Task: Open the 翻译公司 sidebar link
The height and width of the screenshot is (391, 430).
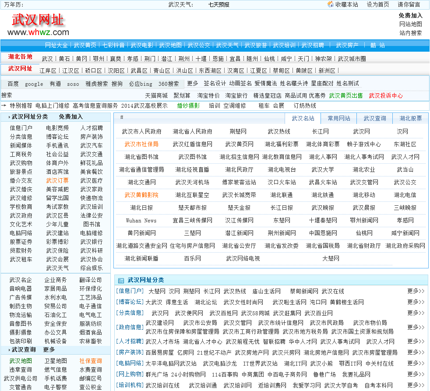Action: [91, 280]
